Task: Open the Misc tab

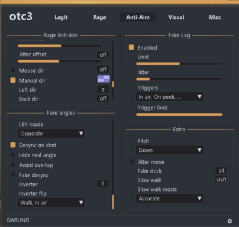Action: [x=215, y=17]
